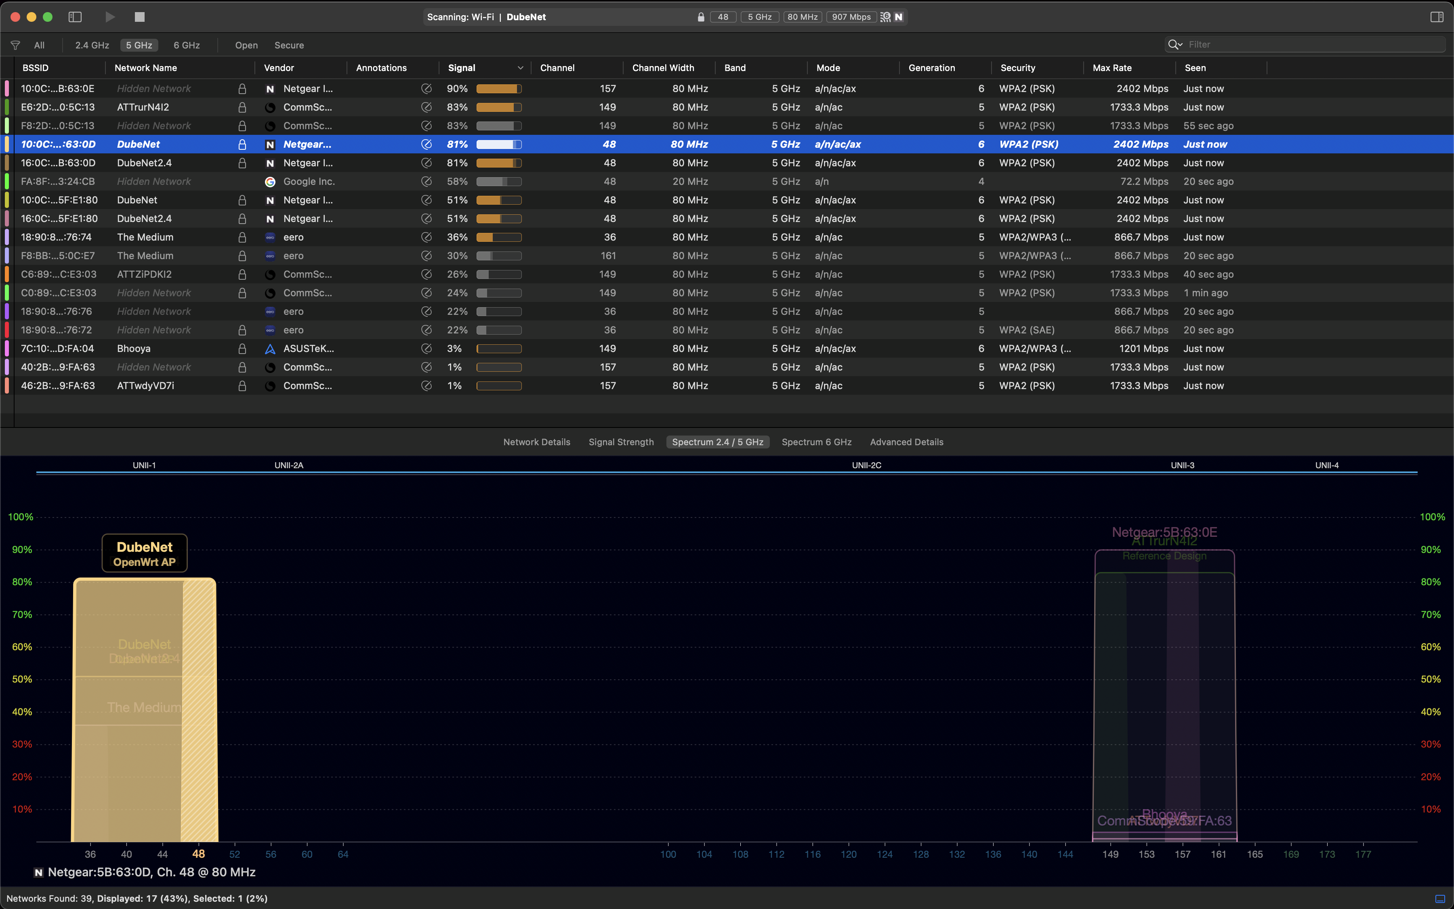Click the Netgear vendor icon on DubeNet row
Viewport: 1454px width, 909px height.
click(269, 144)
